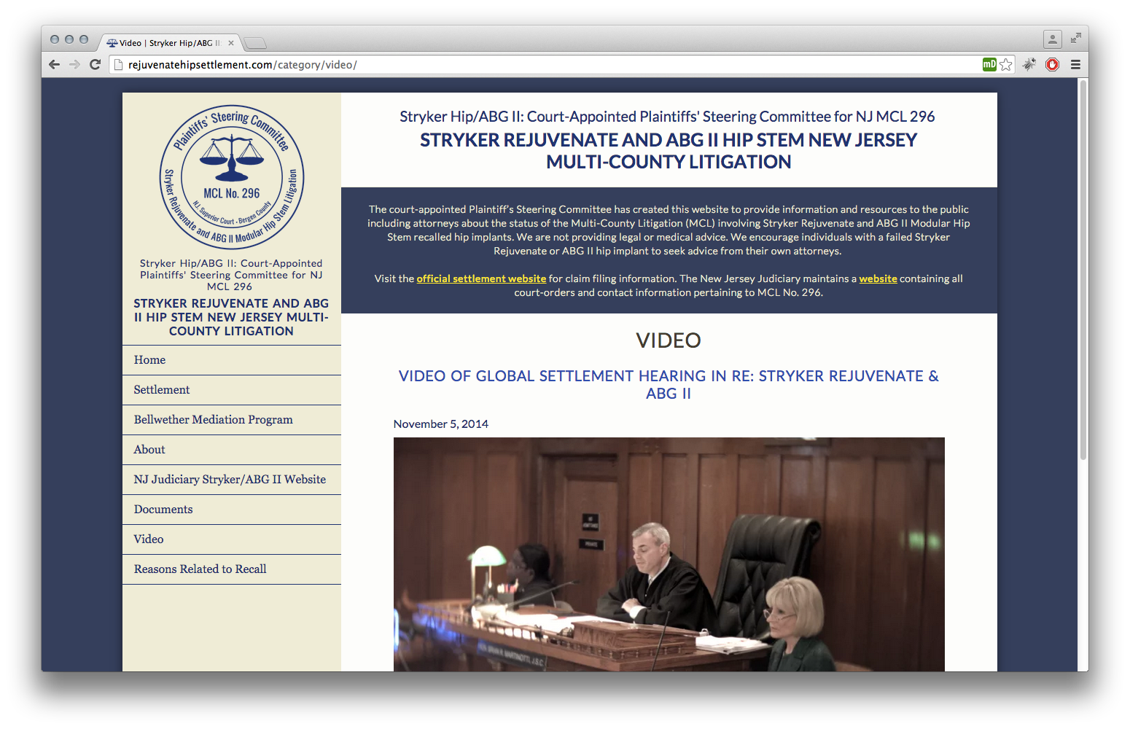
Task: Open the Home menu item
Action: [149, 359]
